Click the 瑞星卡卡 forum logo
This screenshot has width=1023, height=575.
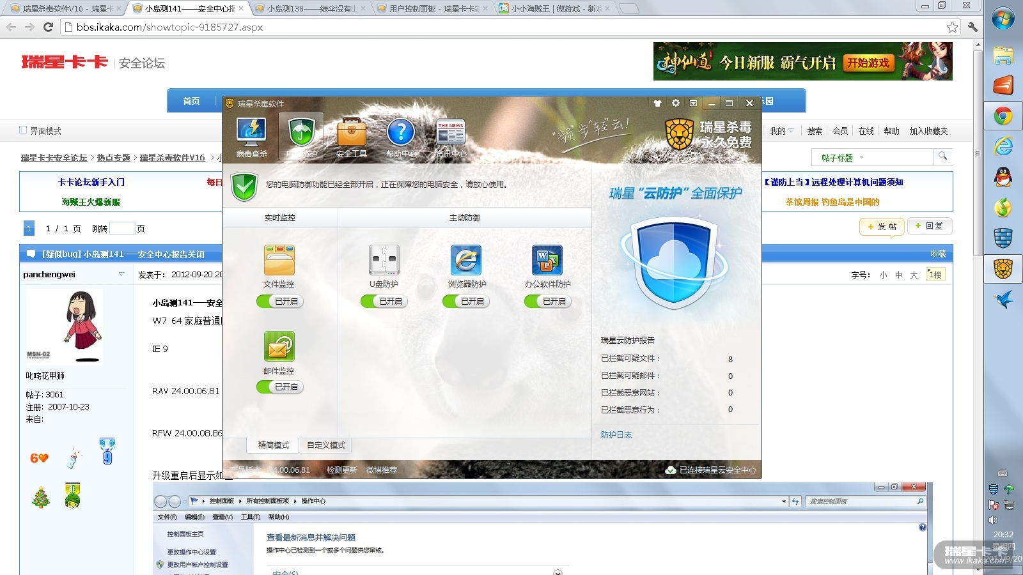coord(65,62)
